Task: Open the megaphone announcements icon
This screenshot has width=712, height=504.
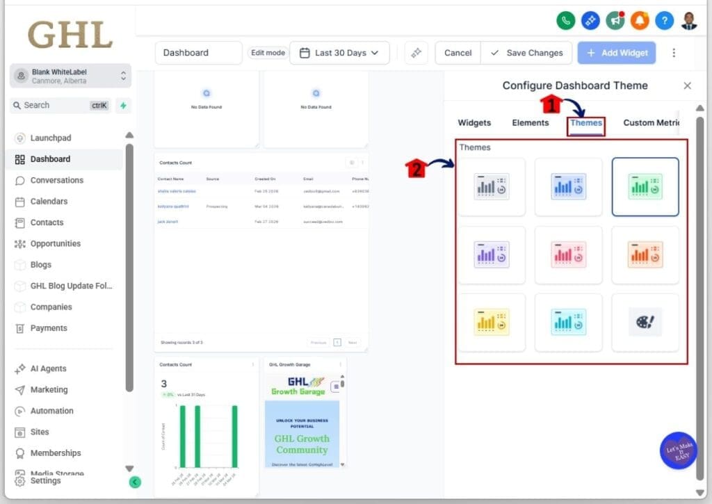Action: (x=615, y=21)
